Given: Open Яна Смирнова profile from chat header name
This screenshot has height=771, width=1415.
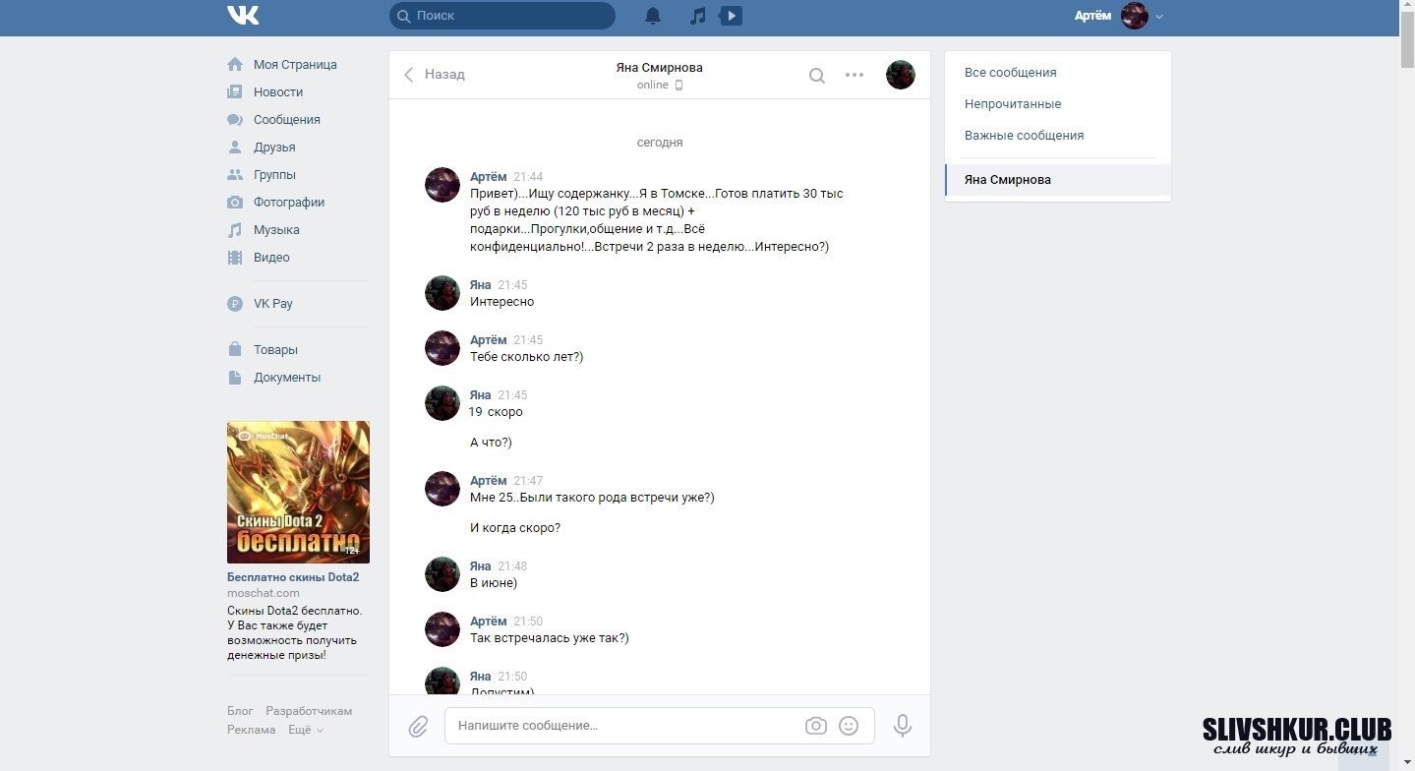Looking at the screenshot, I should point(659,68).
